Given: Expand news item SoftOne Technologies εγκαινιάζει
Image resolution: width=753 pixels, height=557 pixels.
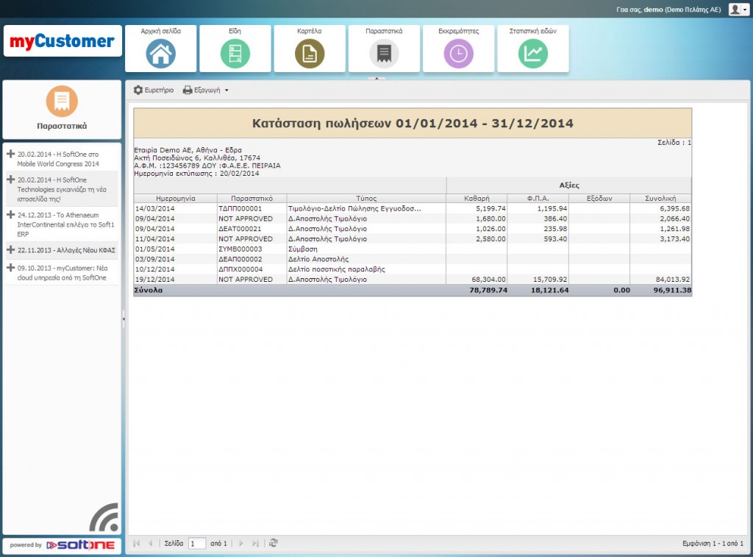Looking at the screenshot, I should (x=10, y=180).
